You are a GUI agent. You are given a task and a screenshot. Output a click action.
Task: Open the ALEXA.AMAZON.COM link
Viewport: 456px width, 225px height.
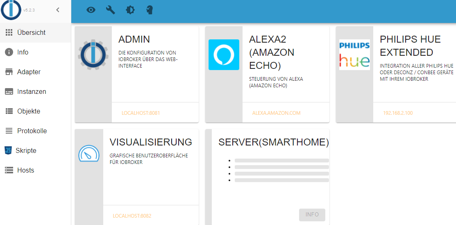[x=276, y=113]
